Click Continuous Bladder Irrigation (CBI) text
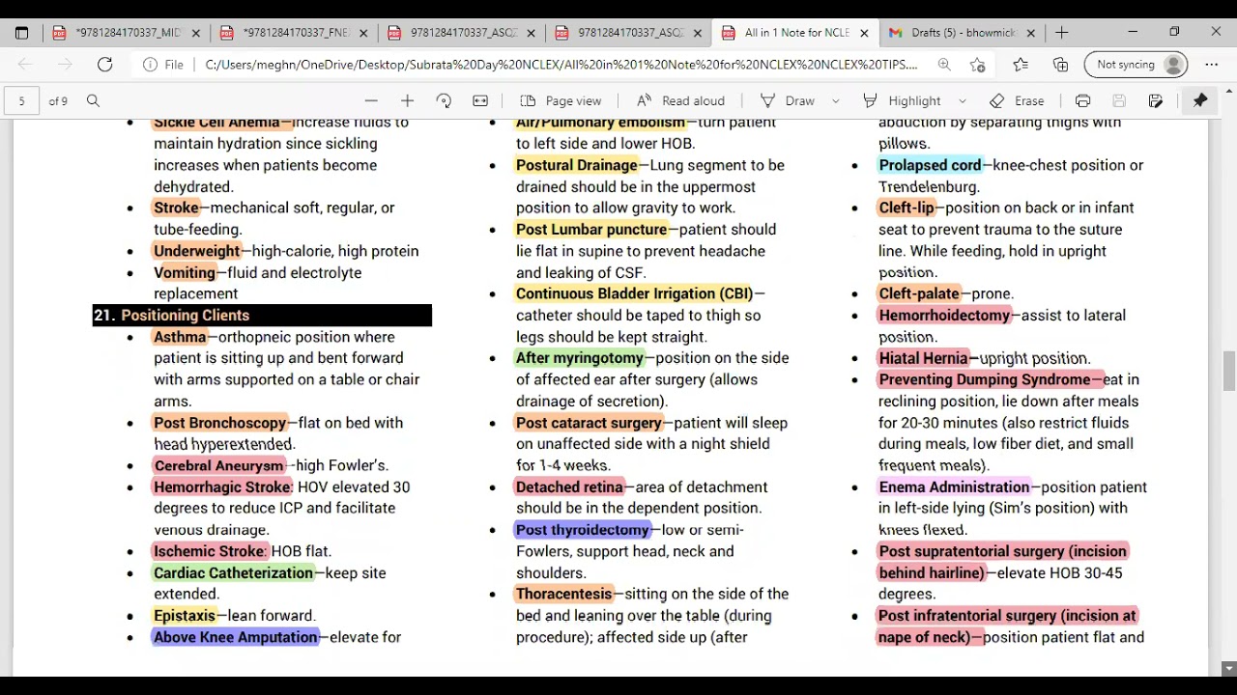The height and width of the screenshot is (695, 1237). pyautogui.click(x=634, y=293)
